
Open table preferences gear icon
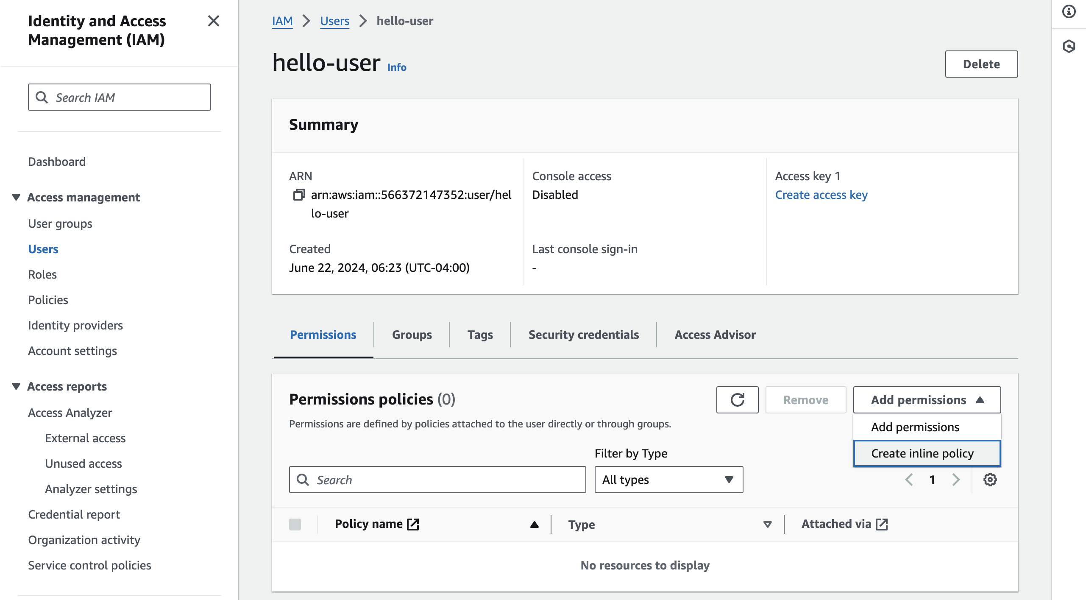(990, 480)
